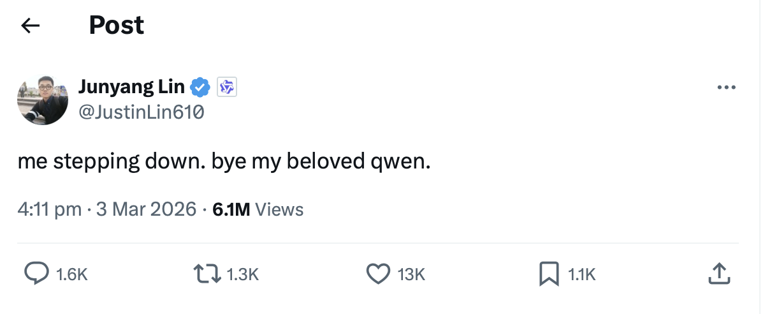Like the post with the heart icon

pyautogui.click(x=378, y=274)
